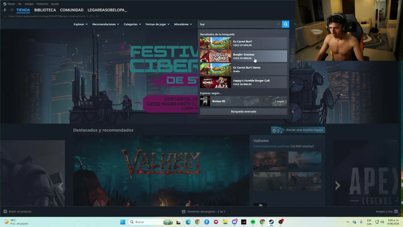Select Happy's Humble Burger Cult result
The width and height of the screenshot is (403, 227).
[x=243, y=82]
